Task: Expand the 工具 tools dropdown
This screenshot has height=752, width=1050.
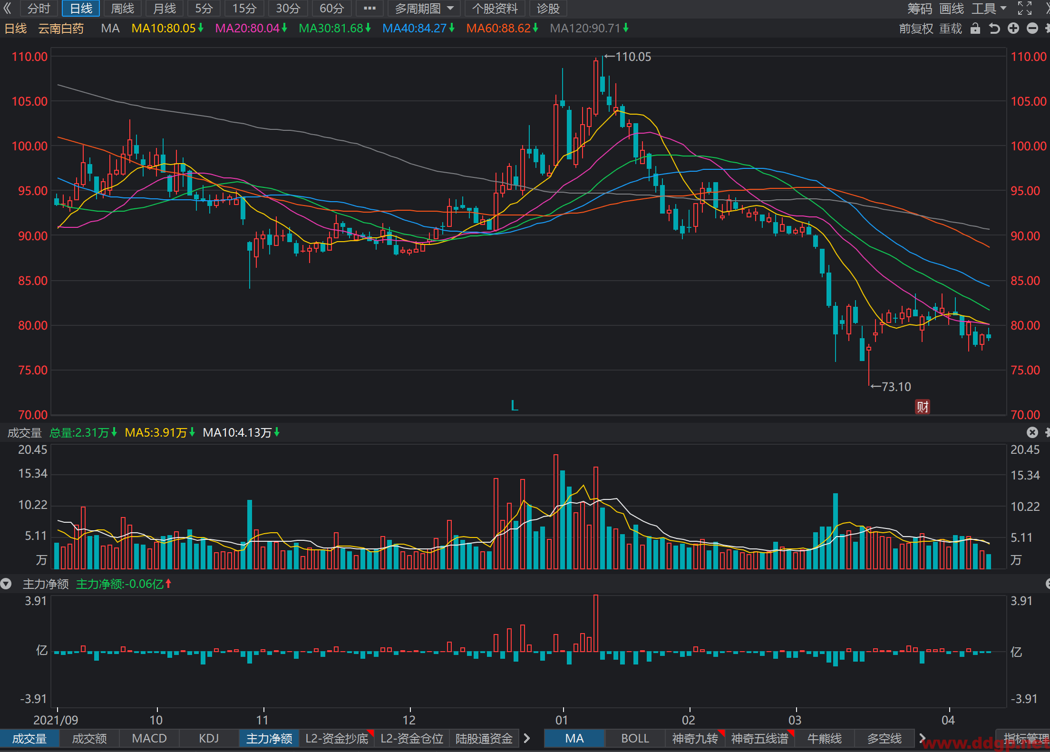Action: (x=989, y=8)
